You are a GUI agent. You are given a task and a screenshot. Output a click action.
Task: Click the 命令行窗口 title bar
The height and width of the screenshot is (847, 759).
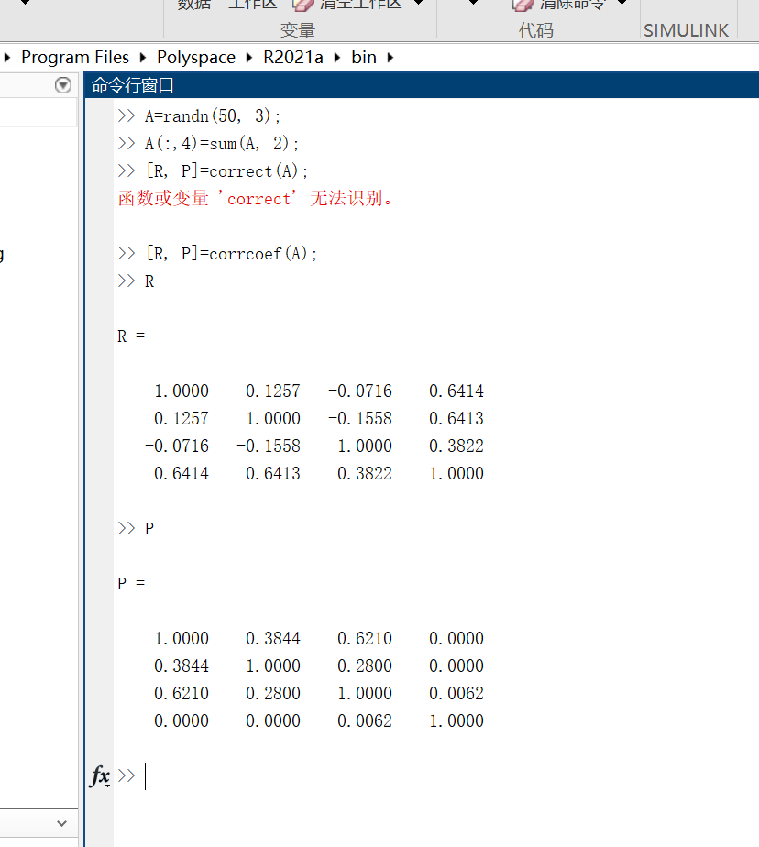[x=422, y=85]
